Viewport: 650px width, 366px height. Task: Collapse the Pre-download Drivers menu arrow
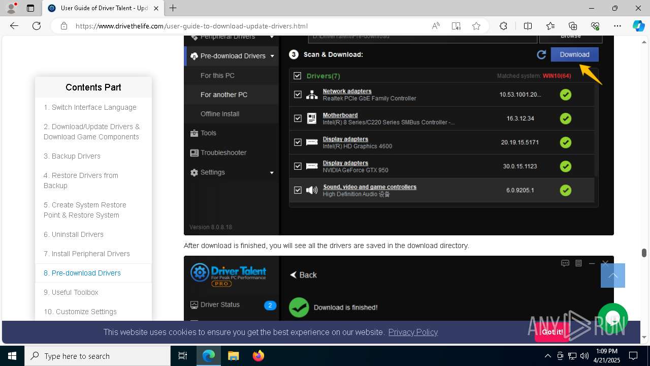[x=272, y=56]
